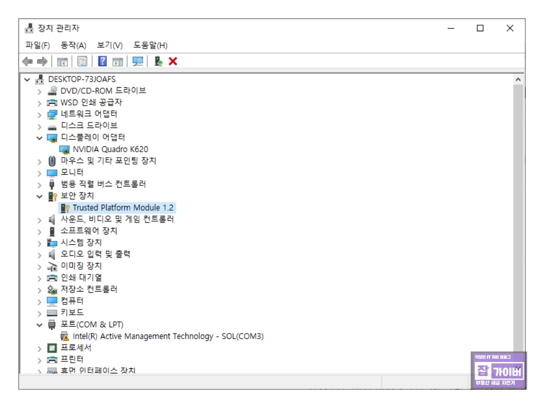Click the Trusted Platform Module key icon

click(65, 208)
